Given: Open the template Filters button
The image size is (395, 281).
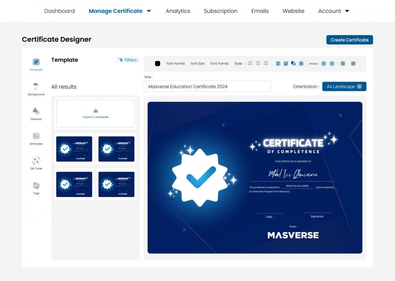Looking at the screenshot, I should pyautogui.click(x=127, y=60).
